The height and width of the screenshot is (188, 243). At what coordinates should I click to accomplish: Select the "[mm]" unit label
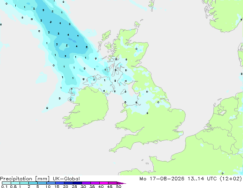43,179
